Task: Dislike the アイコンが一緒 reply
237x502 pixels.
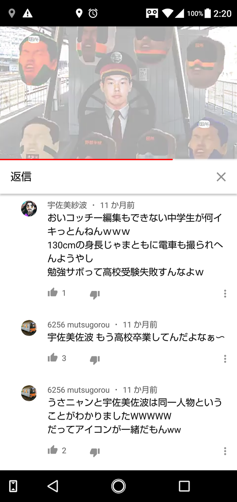Action: point(95,452)
